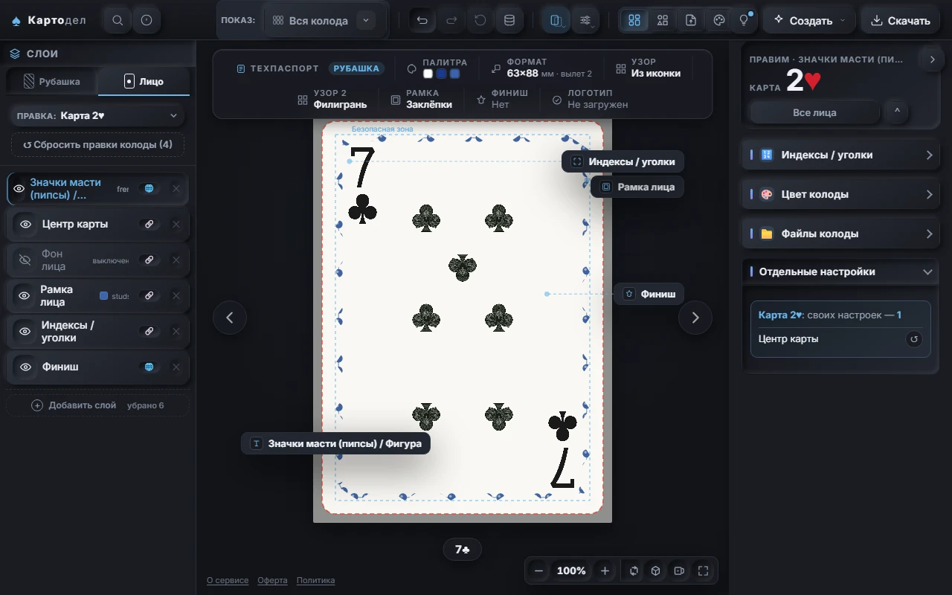Switch to the Лицо tab
The height and width of the screenshot is (595, 952).
[x=144, y=82]
